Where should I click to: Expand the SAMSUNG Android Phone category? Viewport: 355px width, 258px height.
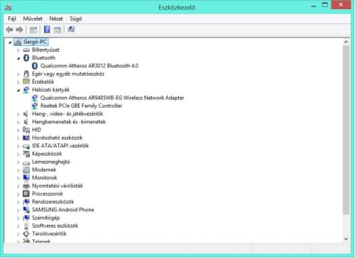(18, 211)
